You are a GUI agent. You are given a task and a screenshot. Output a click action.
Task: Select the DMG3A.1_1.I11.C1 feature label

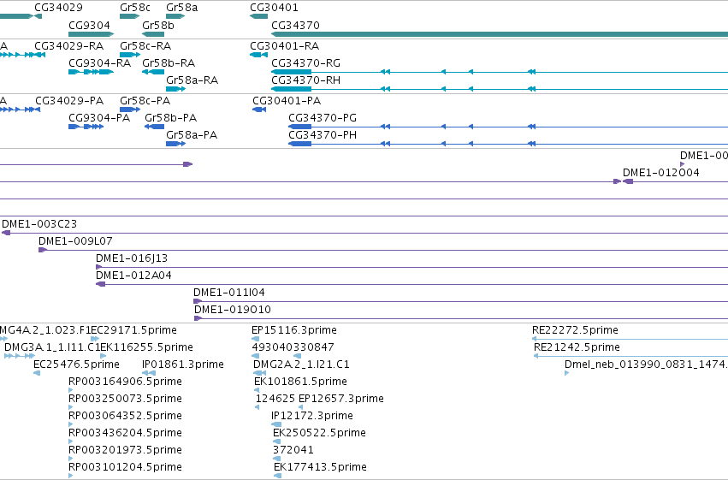(51, 347)
